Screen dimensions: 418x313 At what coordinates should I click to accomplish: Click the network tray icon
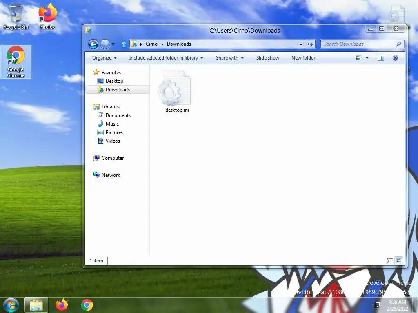click(x=377, y=305)
